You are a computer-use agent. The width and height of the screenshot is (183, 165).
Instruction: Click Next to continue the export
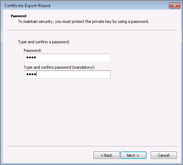[x=133, y=155]
